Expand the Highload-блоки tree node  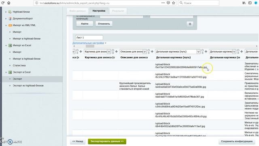pyautogui.click(x=6, y=12)
